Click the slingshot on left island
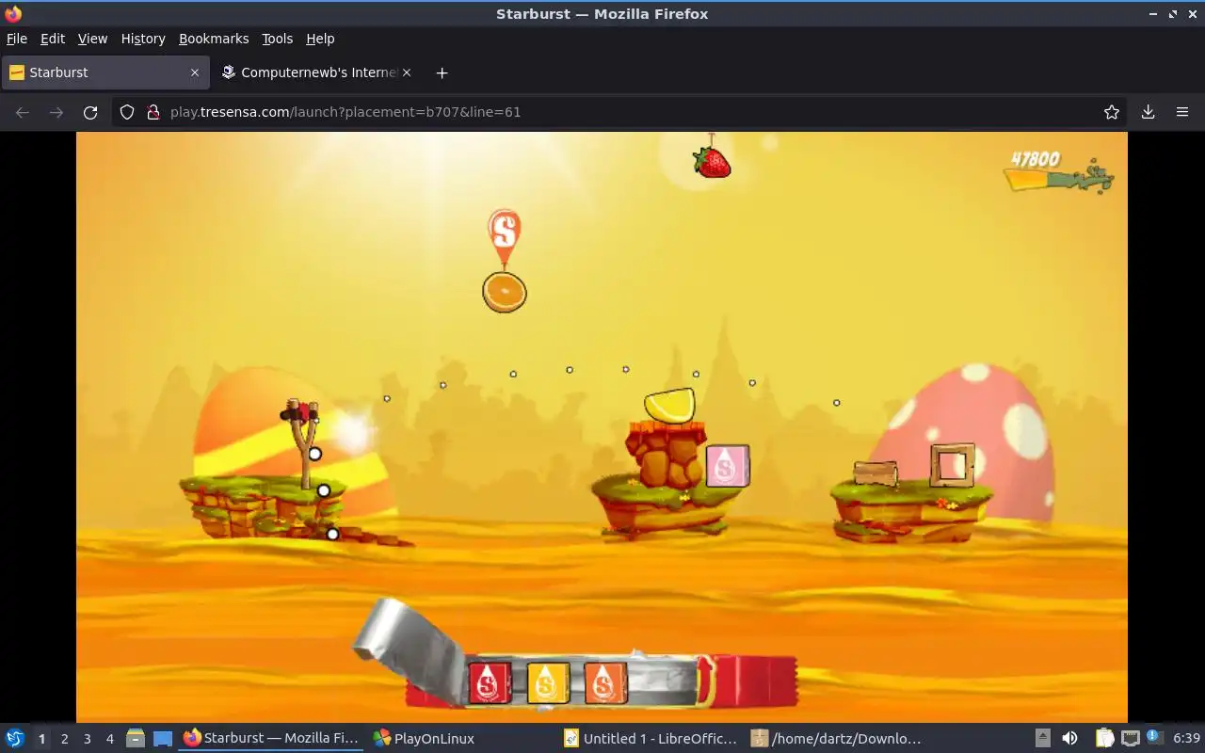1205x753 pixels. click(303, 442)
